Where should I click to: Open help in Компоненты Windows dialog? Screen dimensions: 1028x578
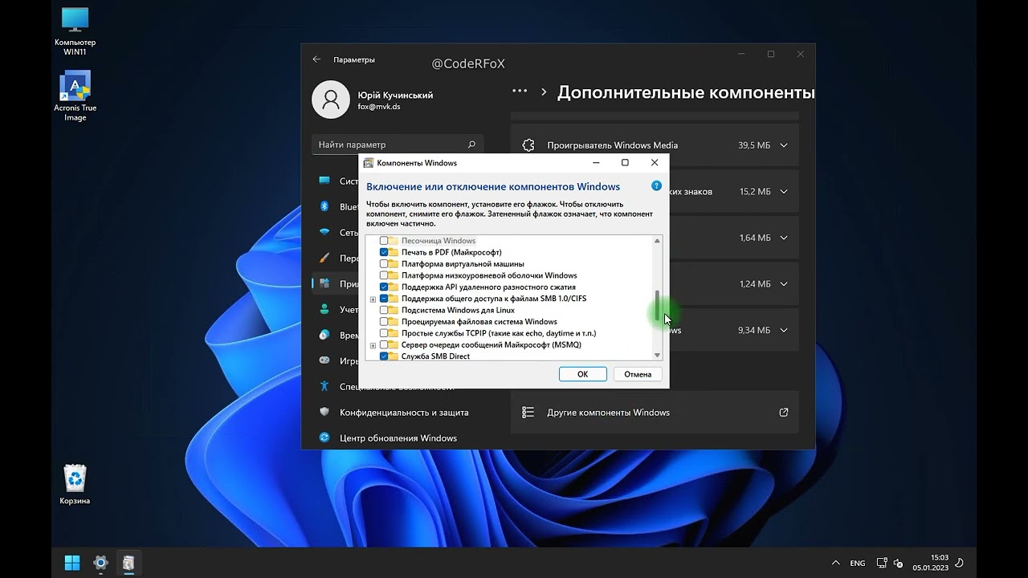click(x=656, y=185)
